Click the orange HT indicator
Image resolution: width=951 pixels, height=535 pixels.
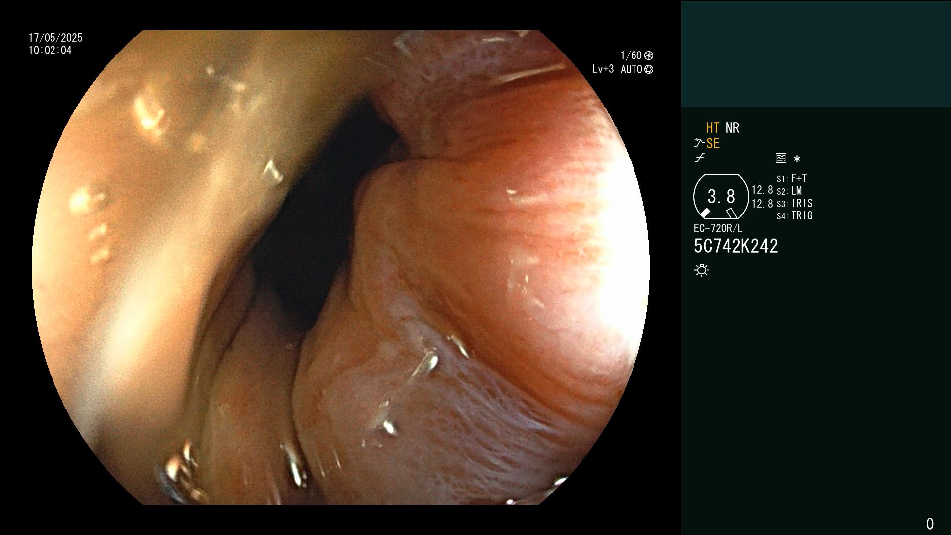point(713,128)
